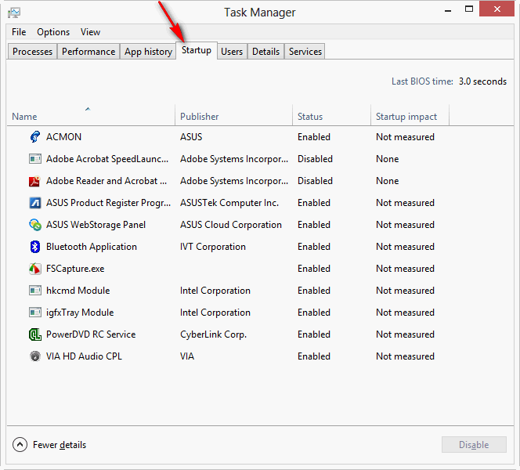Sort by the Status column header

tap(331, 116)
